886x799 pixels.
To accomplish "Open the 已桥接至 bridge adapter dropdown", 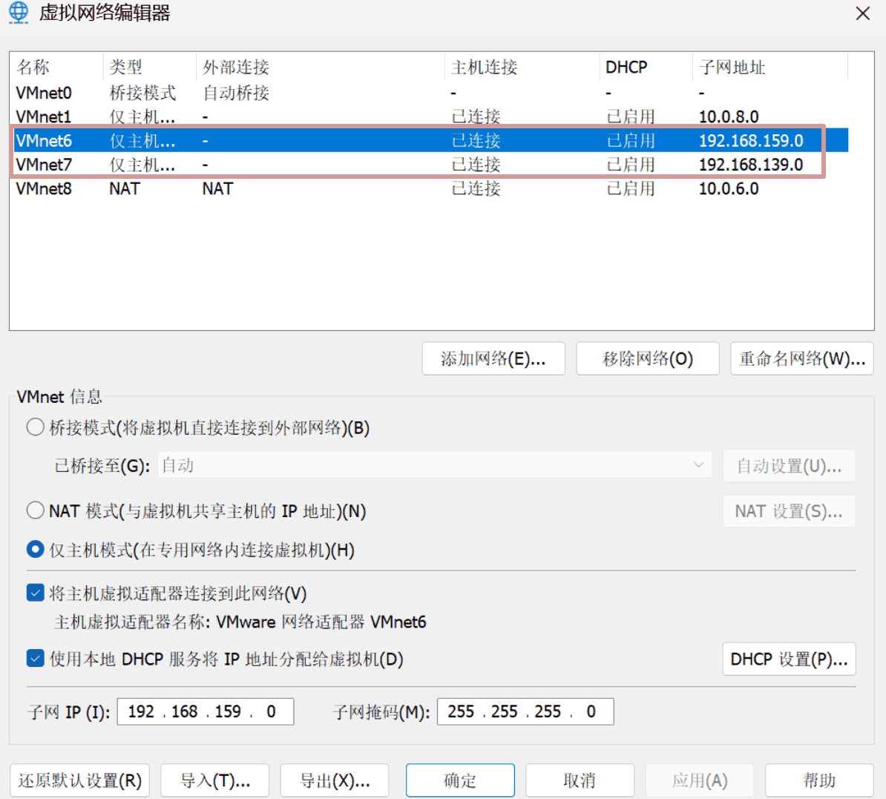I will click(698, 465).
